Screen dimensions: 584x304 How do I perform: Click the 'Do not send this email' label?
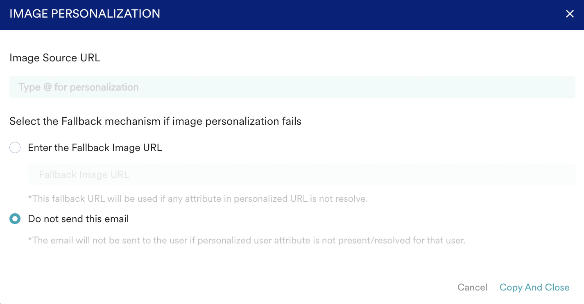[78, 218]
